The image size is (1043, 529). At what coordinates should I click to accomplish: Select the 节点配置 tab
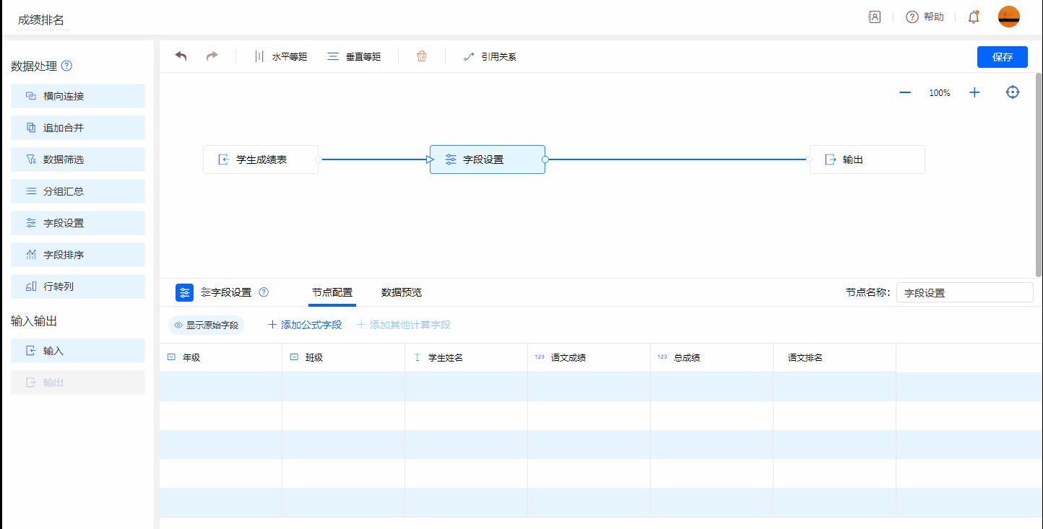(x=332, y=292)
